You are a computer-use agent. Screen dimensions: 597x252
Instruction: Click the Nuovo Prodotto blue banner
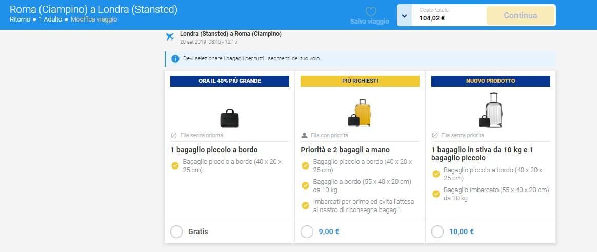pos(491,81)
